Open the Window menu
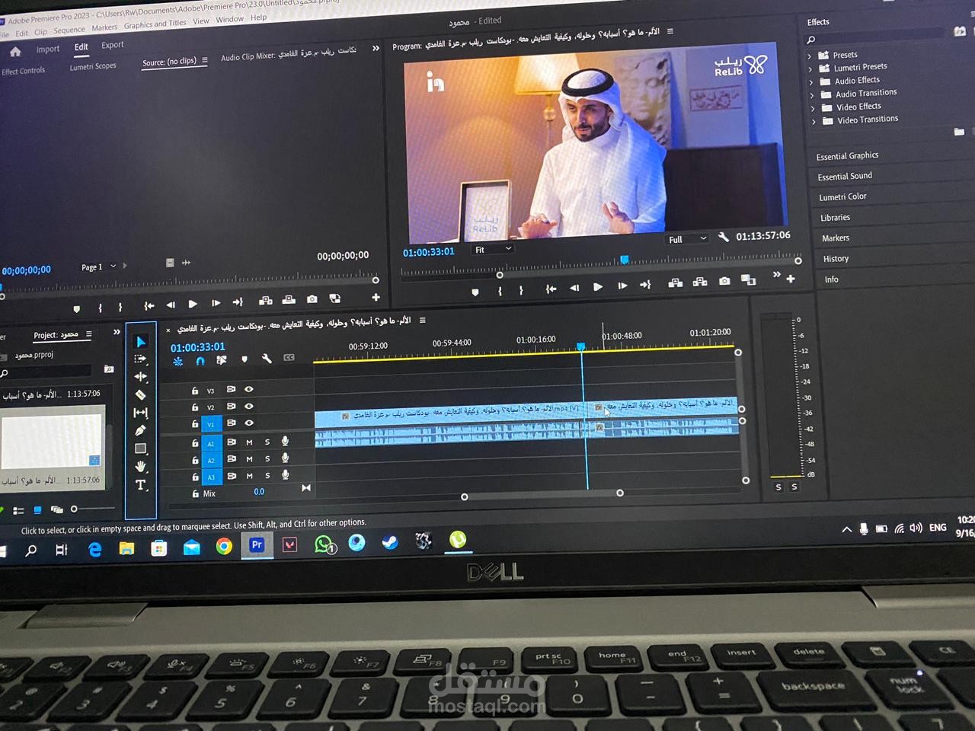 point(229,19)
